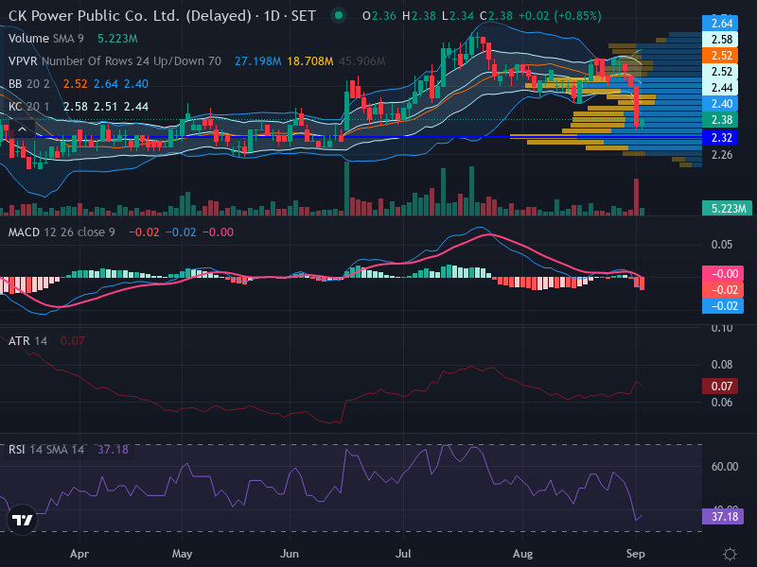Click the red -0.02 MACD histogram label
This screenshot has width=757, height=567.
[x=723, y=290]
